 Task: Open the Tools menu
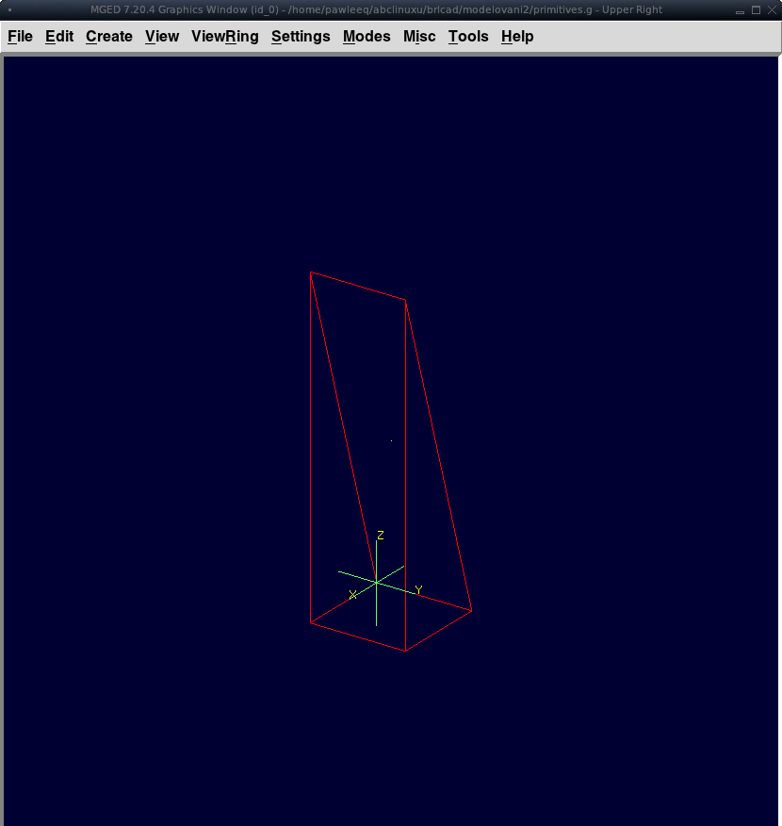468,37
